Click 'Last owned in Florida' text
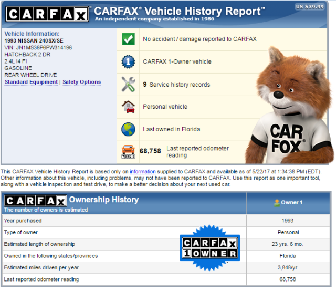The height and width of the screenshot is (291, 336). pyautogui.click(x=172, y=129)
